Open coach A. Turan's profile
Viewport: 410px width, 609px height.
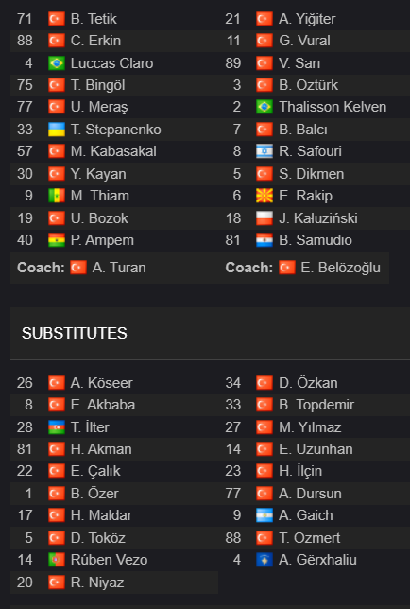tap(119, 268)
